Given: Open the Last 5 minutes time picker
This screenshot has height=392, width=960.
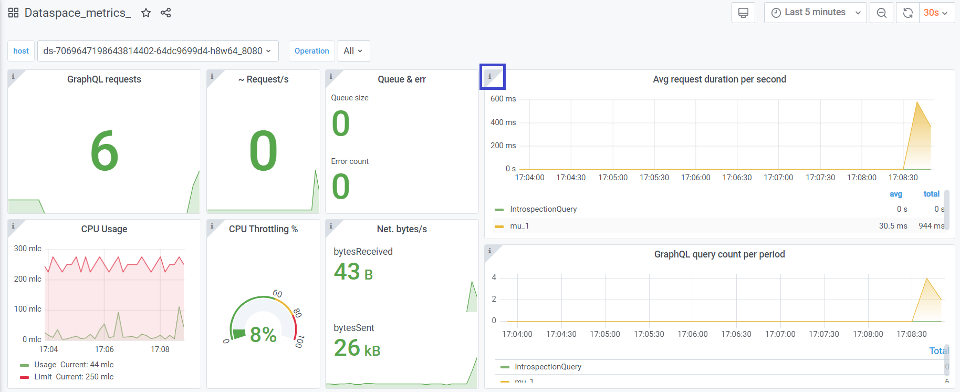Looking at the screenshot, I should tap(815, 13).
